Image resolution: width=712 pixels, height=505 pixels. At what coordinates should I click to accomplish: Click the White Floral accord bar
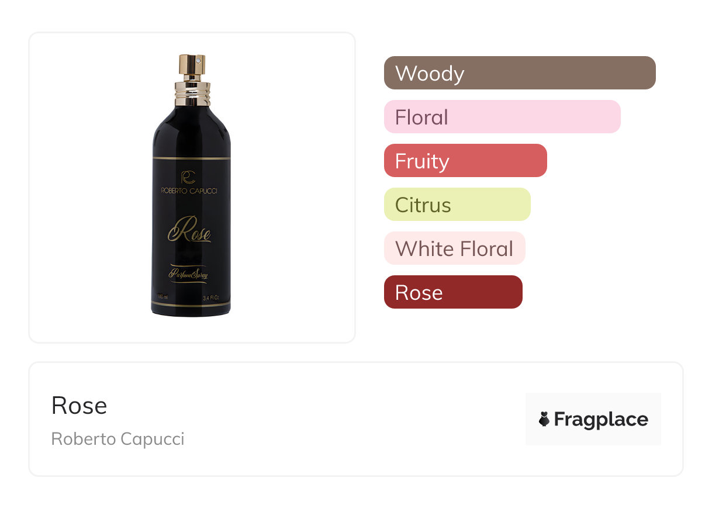click(454, 248)
